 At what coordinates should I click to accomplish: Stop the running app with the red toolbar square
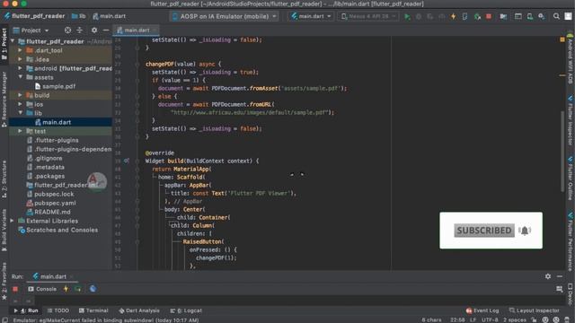[489, 16]
